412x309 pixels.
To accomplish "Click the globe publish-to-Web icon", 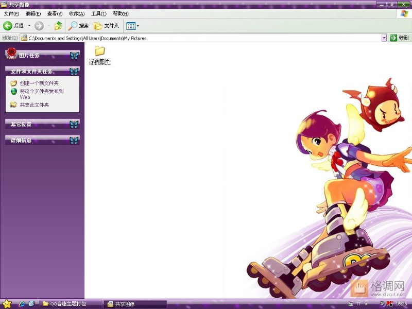I will coord(14,92).
